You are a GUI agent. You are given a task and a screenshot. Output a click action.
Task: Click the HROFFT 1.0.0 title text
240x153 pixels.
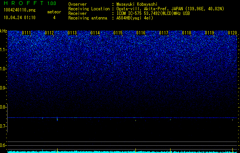tap(30, 3)
